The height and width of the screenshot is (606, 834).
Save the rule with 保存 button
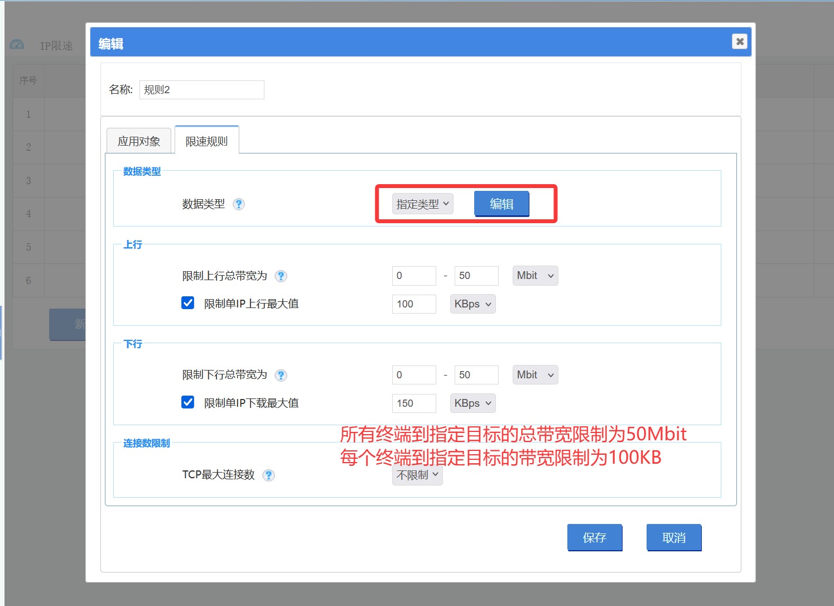[594, 537]
